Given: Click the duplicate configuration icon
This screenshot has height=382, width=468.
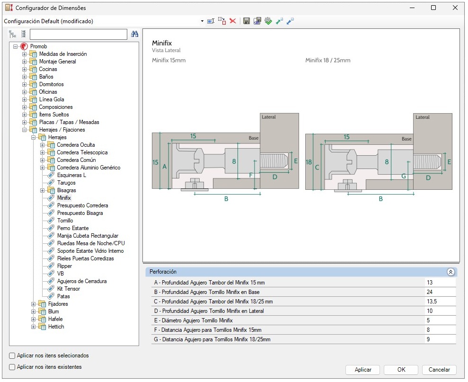Looking at the screenshot, I should [222, 21].
